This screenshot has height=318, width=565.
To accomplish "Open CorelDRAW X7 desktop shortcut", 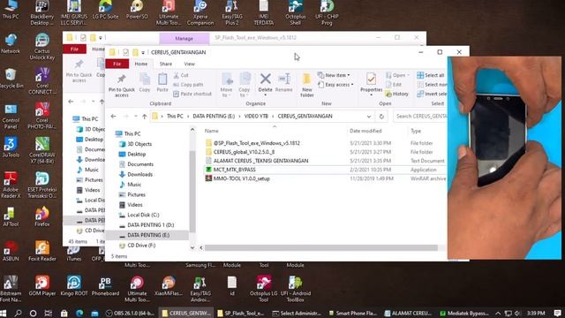I will pos(42,150).
